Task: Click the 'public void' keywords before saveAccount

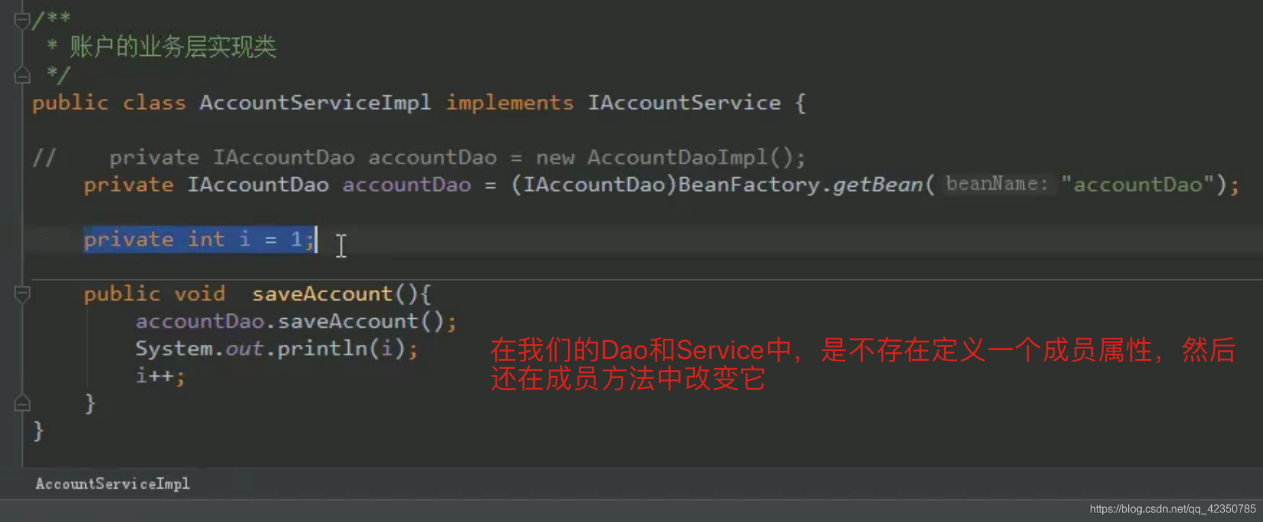Action: click(154, 294)
